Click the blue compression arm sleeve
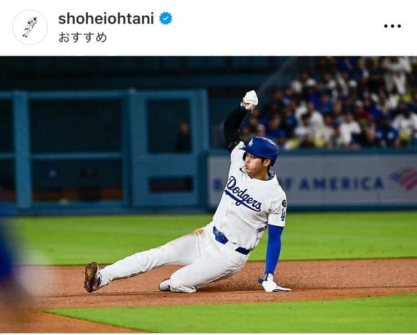417x335 pixels. tap(274, 250)
